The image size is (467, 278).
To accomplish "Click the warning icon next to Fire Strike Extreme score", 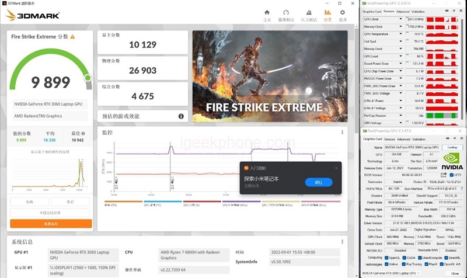I will [x=72, y=36].
